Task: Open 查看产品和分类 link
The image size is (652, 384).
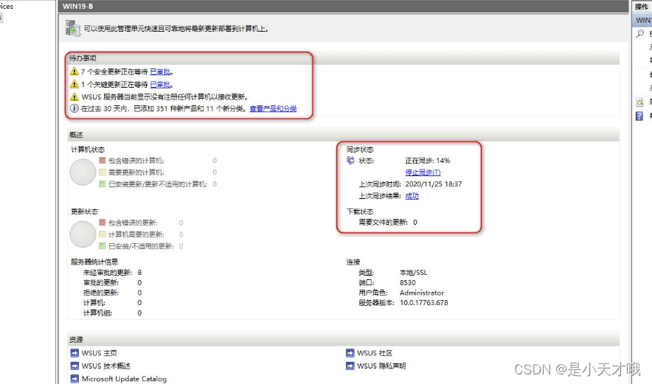Action: (273, 109)
